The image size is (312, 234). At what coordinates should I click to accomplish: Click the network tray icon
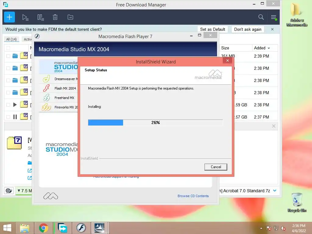click(x=276, y=228)
